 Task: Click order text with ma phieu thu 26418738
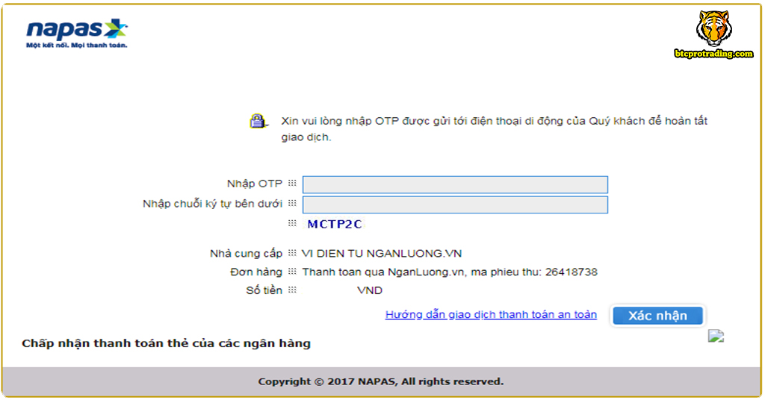449,272
